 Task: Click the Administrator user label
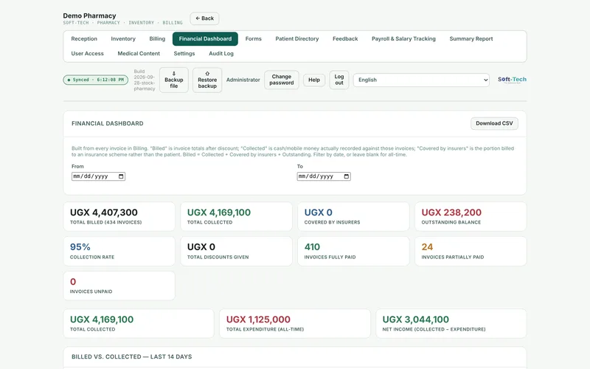(x=243, y=80)
